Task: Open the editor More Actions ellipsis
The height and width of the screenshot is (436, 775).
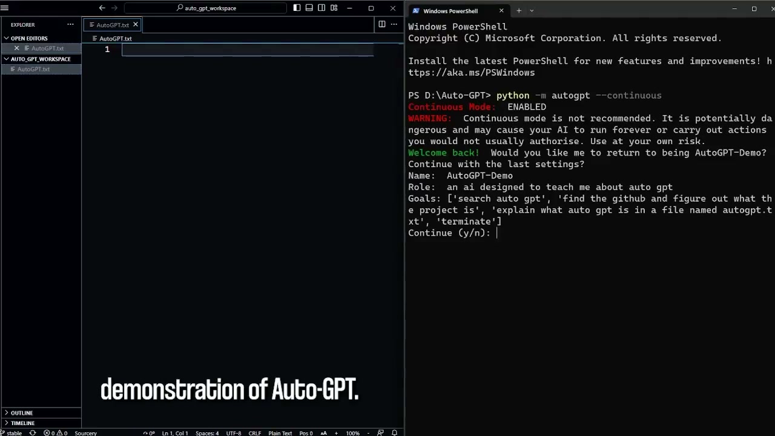Action: point(394,24)
